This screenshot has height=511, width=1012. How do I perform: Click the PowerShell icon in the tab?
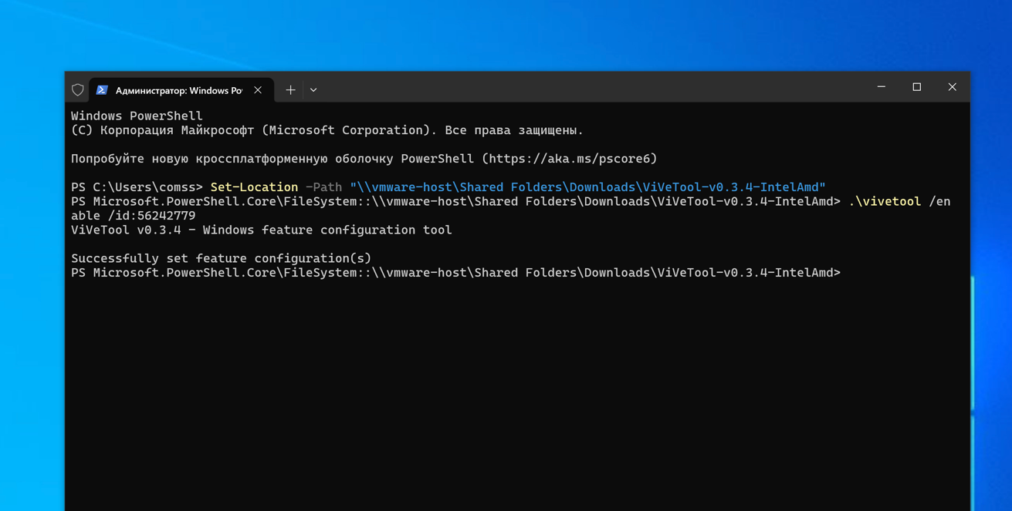102,90
